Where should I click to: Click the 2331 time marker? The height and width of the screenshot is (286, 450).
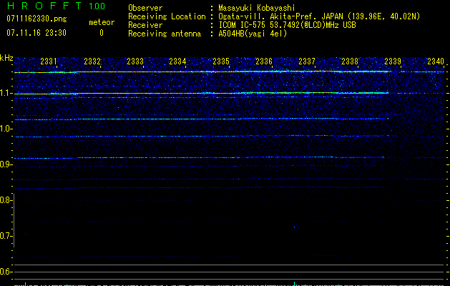tap(49, 61)
